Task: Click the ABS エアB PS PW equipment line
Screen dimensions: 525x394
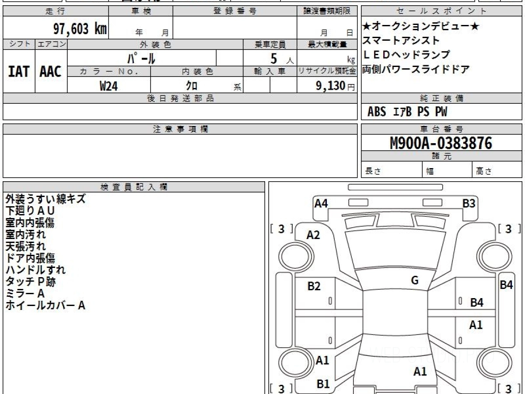Action: [407, 112]
